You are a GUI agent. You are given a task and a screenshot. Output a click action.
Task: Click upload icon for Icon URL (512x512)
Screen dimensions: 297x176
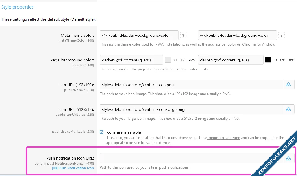(288, 109)
